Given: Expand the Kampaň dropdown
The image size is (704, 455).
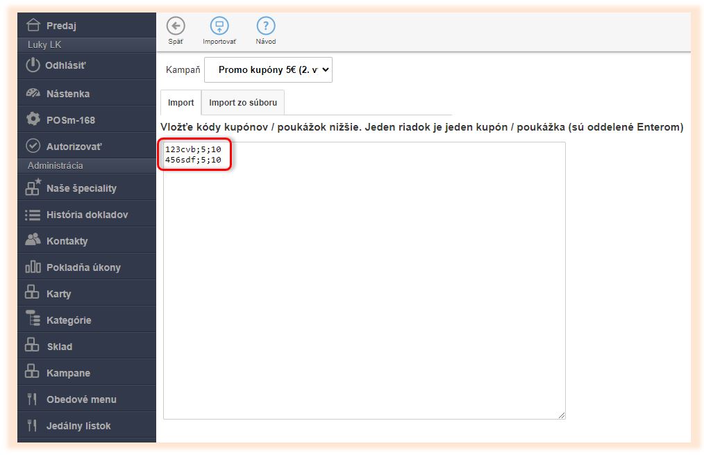Looking at the screenshot, I should (x=268, y=69).
